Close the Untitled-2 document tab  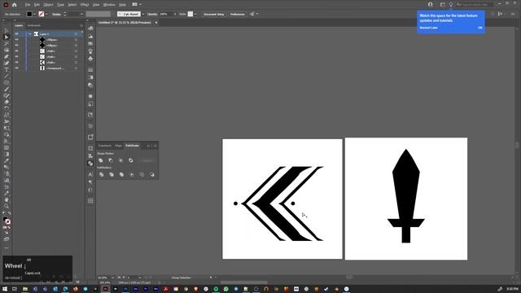point(156,23)
